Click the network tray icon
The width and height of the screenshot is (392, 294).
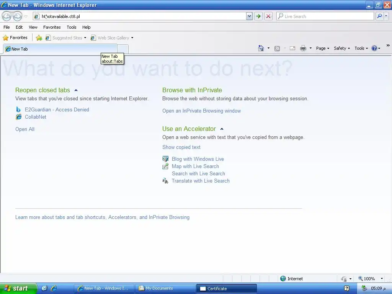click(364, 288)
